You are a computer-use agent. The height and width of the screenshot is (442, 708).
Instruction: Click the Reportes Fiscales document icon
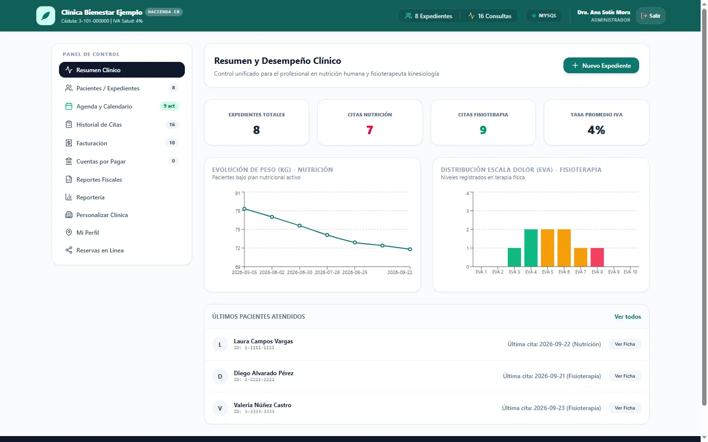pyautogui.click(x=69, y=179)
